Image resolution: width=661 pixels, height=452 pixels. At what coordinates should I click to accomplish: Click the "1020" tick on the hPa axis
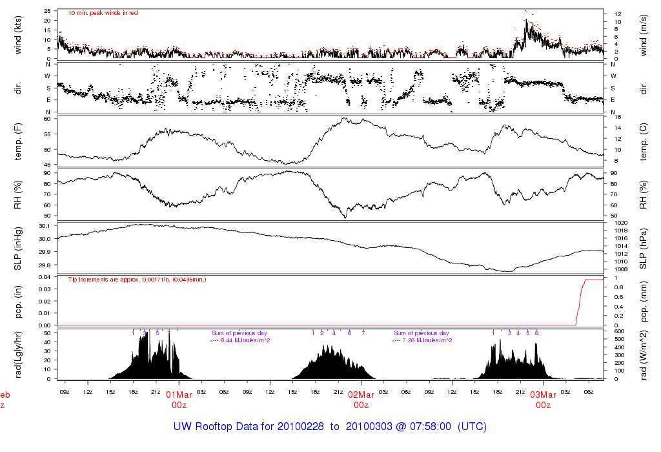pos(621,223)
